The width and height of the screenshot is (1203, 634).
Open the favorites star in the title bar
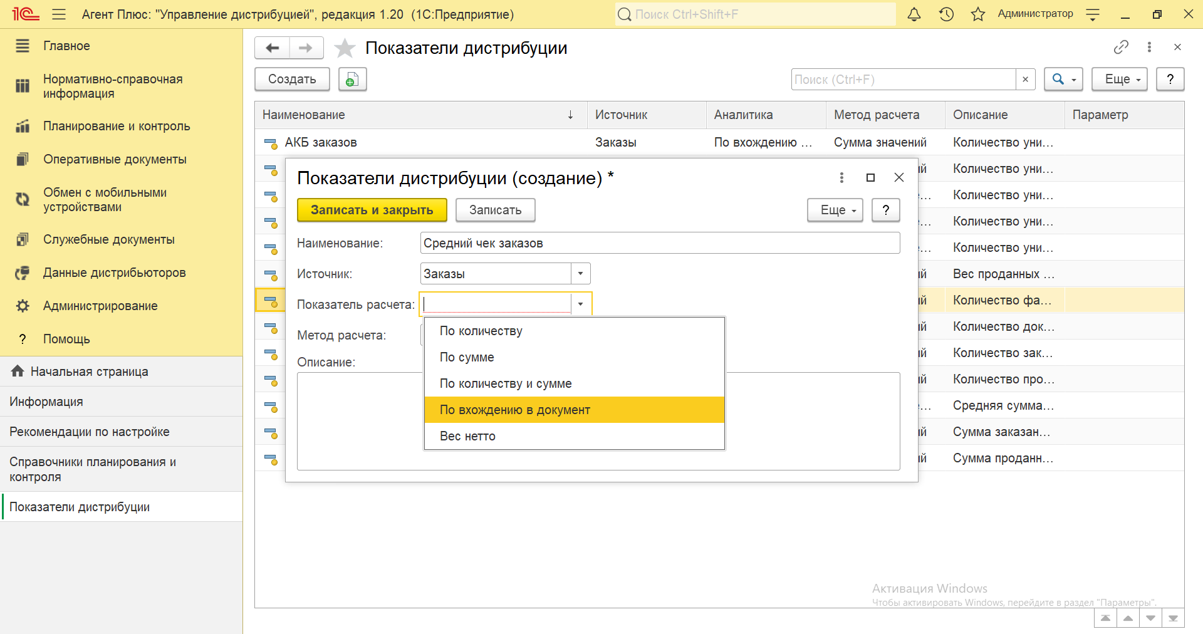point(977,14)
